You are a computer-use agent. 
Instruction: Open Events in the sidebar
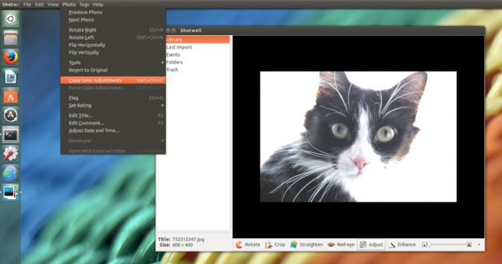point(173,55)
